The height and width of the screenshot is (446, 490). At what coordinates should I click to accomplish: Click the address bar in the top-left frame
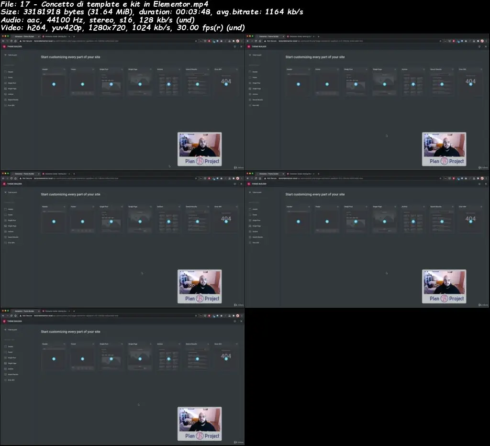[108, 41]
